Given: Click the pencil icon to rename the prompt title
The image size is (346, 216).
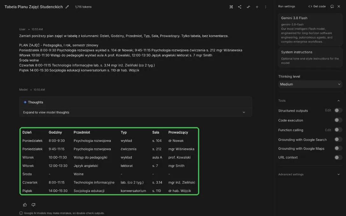Looking at the screenshot, I should pyautogui.click(x=67, y=7).
